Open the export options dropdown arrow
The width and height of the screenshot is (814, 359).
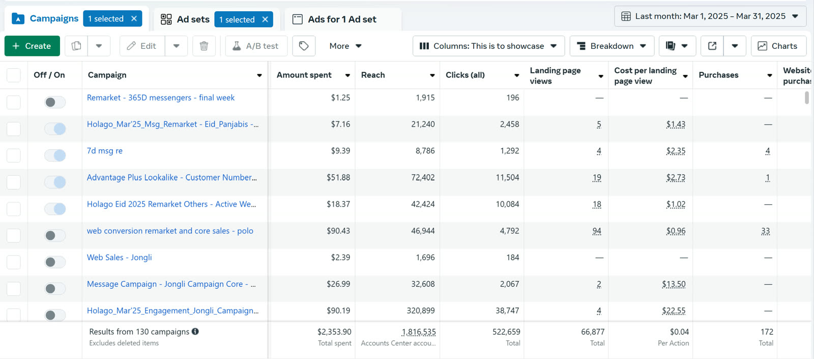(x=735, y=46)
